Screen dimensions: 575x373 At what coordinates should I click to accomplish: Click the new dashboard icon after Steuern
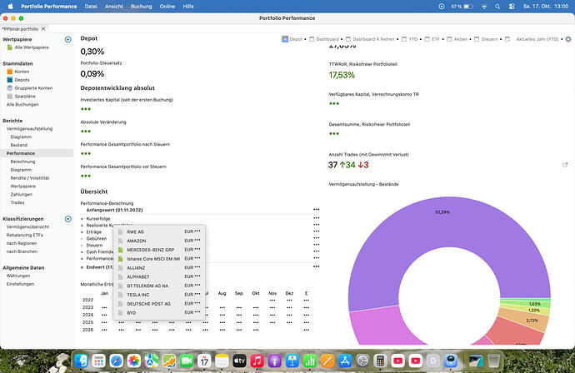[507, 39]
